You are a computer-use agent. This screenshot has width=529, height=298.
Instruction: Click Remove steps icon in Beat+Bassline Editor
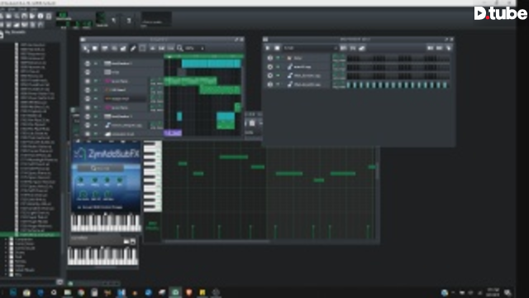(x=430, y=48)
